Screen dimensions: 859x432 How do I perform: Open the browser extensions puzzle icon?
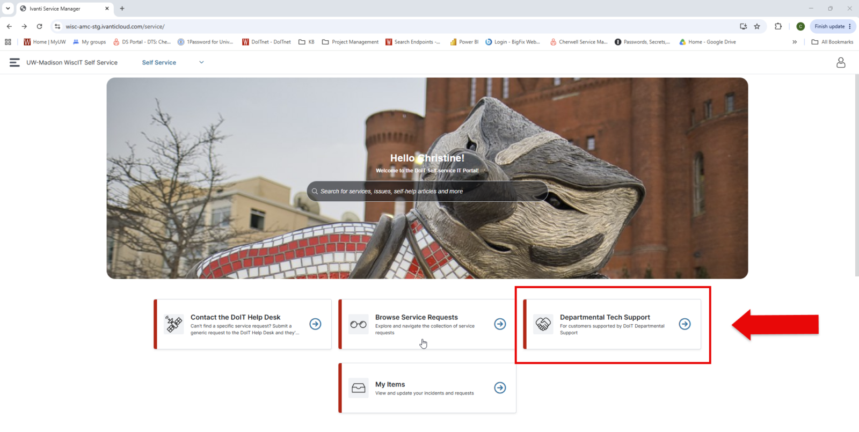(778, 26)
